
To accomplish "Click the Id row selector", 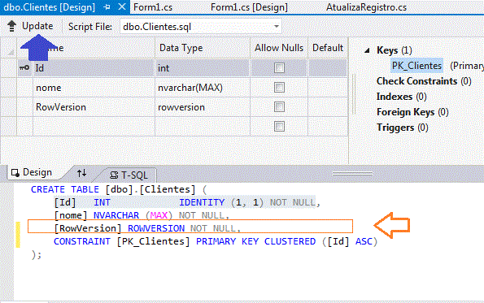I will tap(8, 67).
